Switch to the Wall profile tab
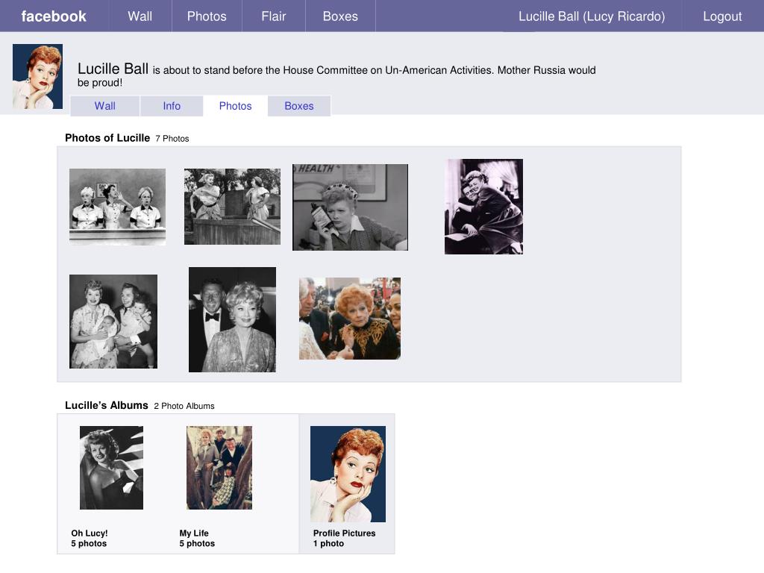764x573 pixels. (x=104, y=106)
